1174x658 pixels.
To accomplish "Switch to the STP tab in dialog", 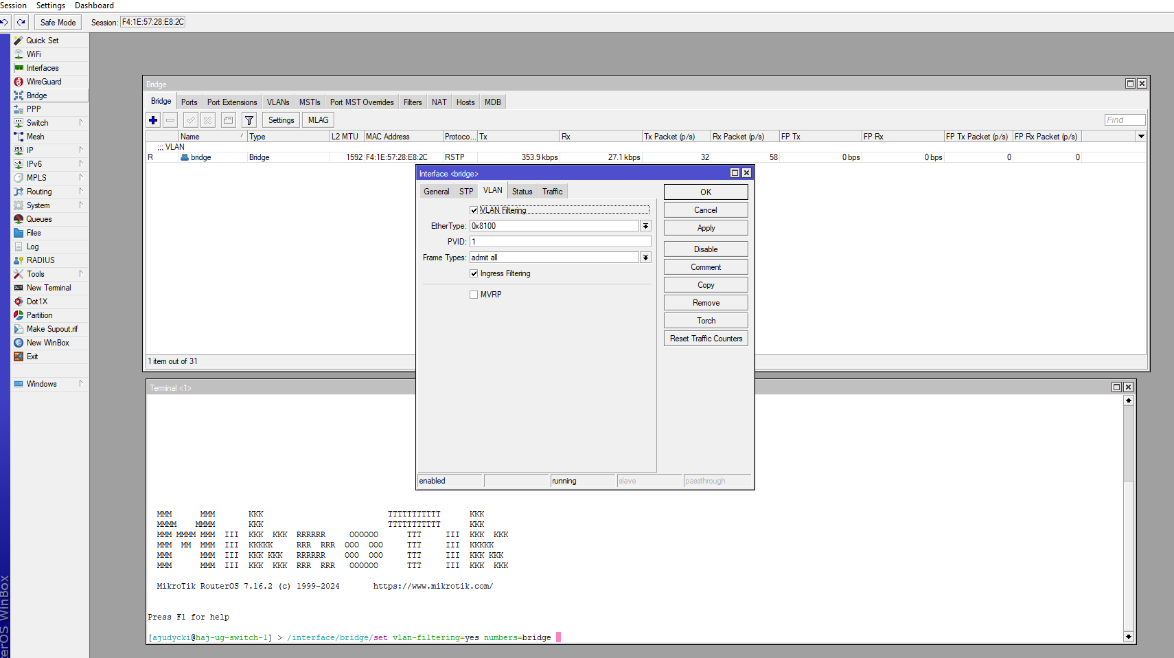I will click(x=466, y=192).
